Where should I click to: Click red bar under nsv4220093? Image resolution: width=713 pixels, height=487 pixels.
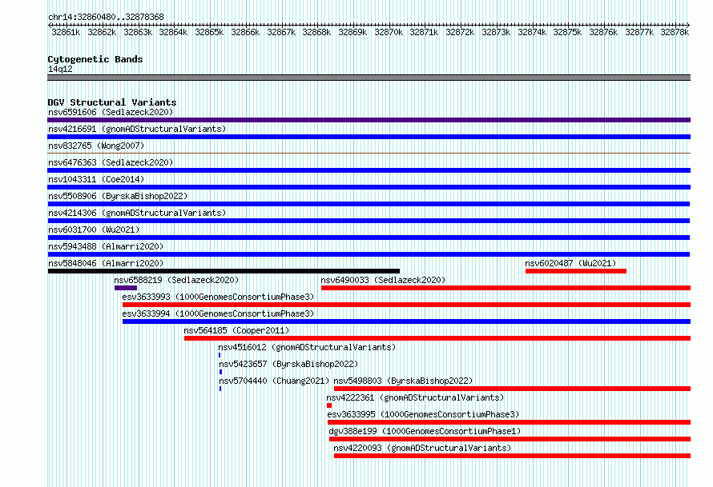coord(513,456)
